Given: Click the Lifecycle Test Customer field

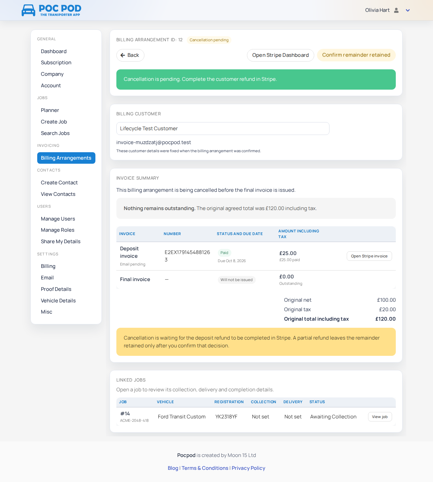Looking at the screenshot, I should tap(223, 129).
